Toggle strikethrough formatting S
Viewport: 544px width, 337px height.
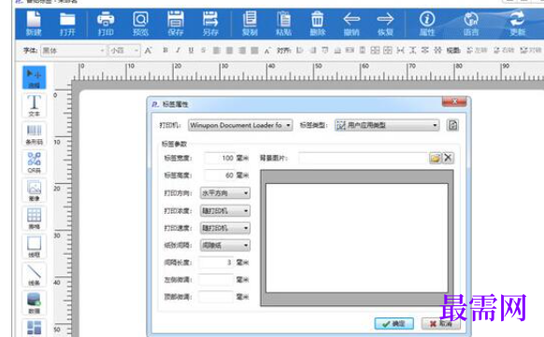click(204, 50)
